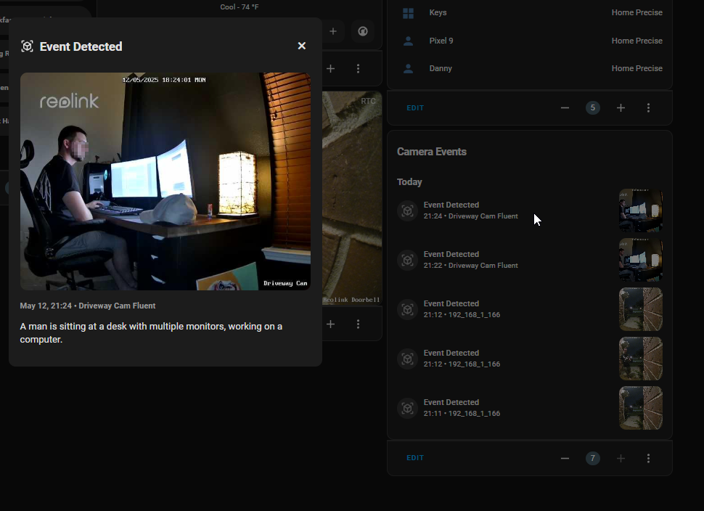Click the circular dashboard icon near top

pos(363,31)
